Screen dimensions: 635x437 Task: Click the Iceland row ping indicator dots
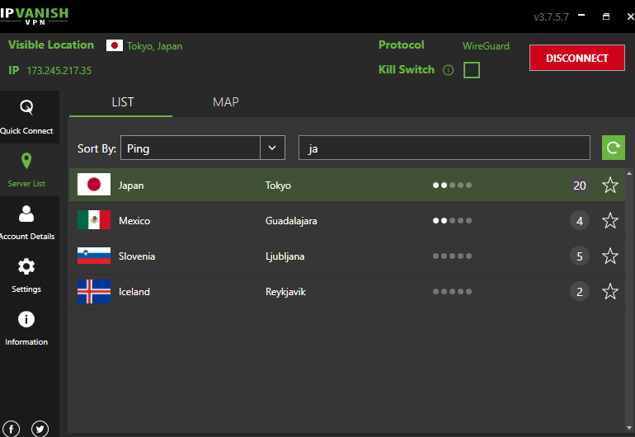(452, 291)
